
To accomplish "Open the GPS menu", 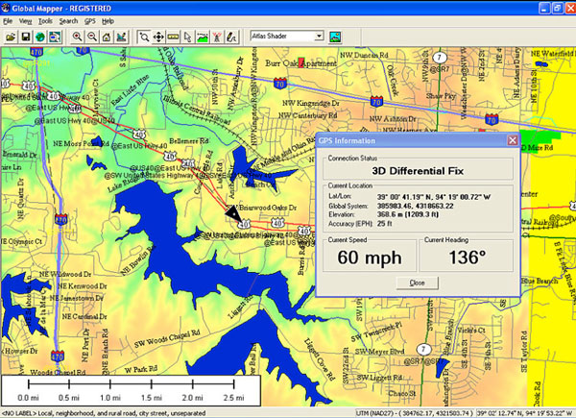I will point(89,20).
